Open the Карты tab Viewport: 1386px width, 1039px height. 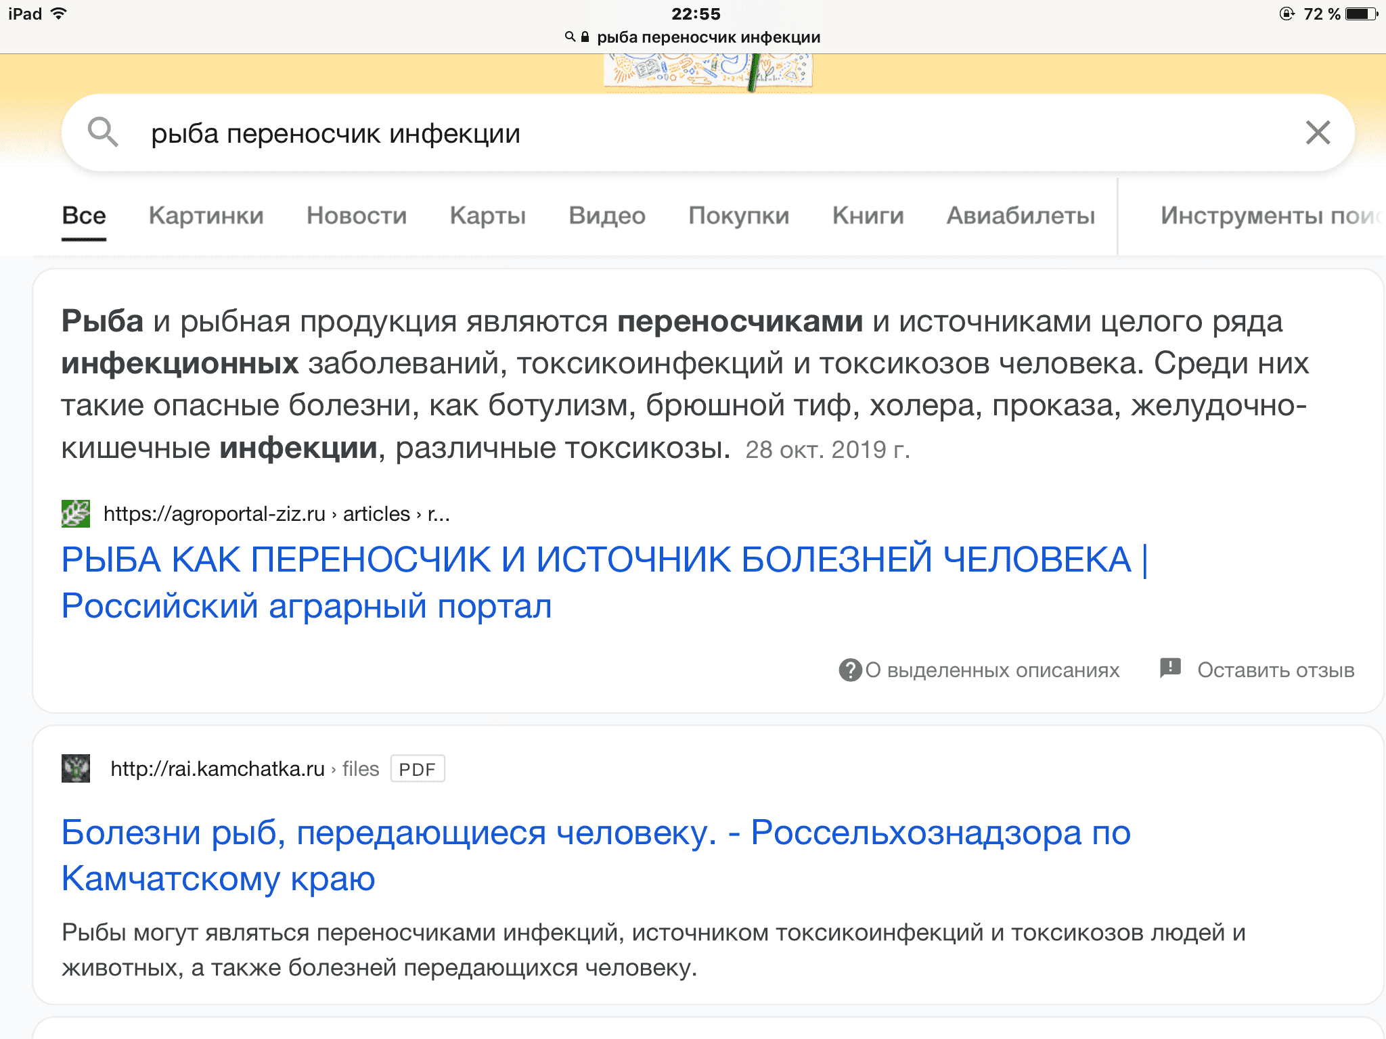pyautogui.click(x=487, y=216)
